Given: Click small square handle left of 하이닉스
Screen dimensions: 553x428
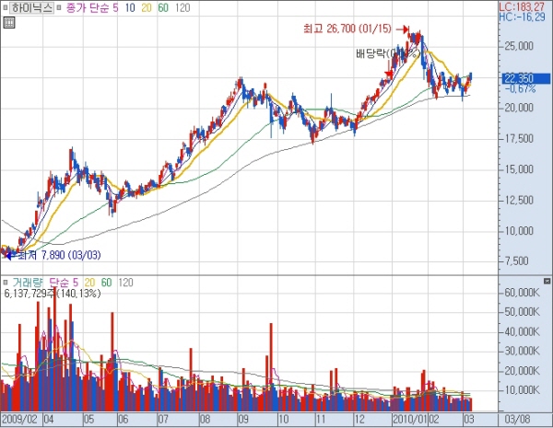Looking at the screenshot, I should click(x=5, y=8).
